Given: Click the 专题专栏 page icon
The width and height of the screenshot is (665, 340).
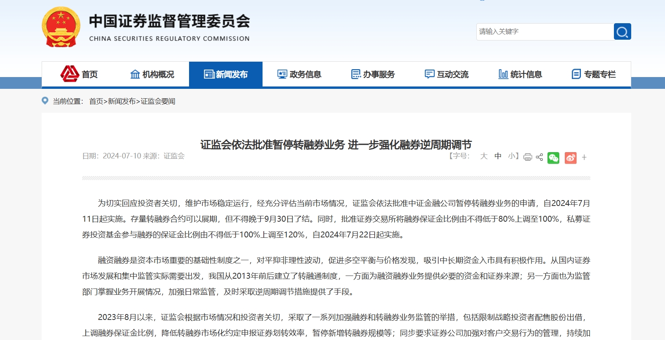Looking at the screenshot, I should pos(576,74).
